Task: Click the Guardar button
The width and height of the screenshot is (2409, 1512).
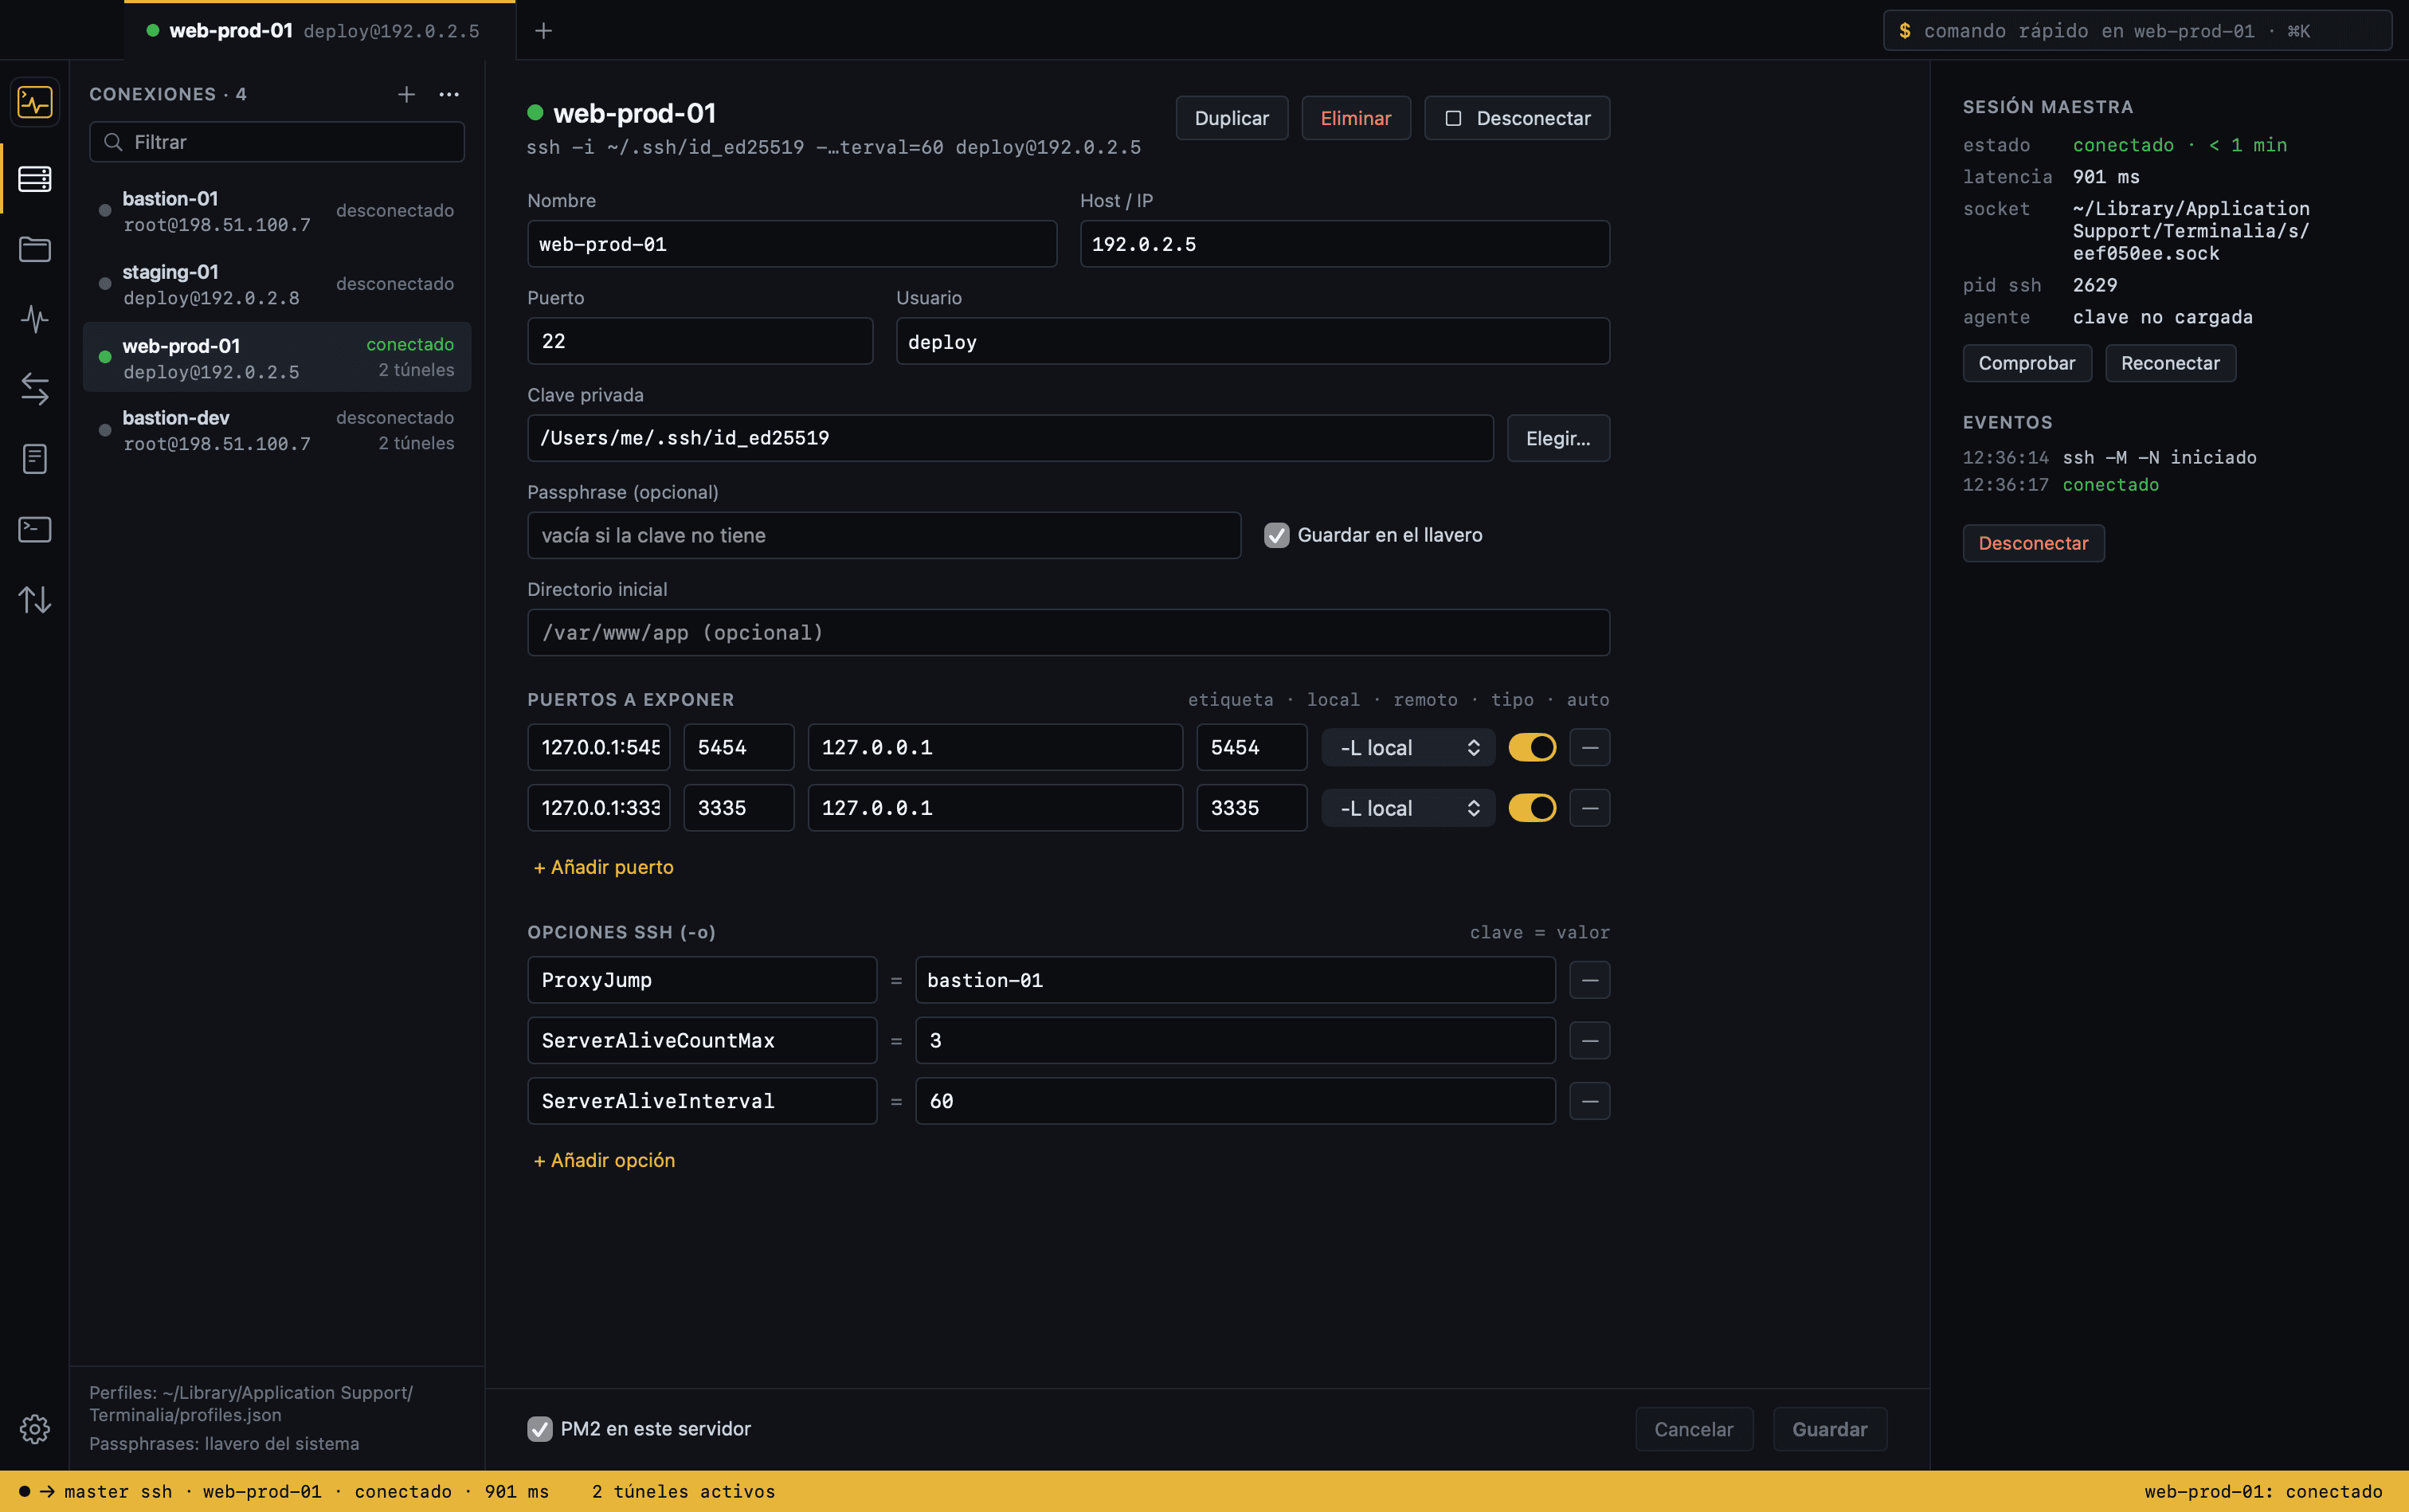Action: [x=1829, y=1429]
